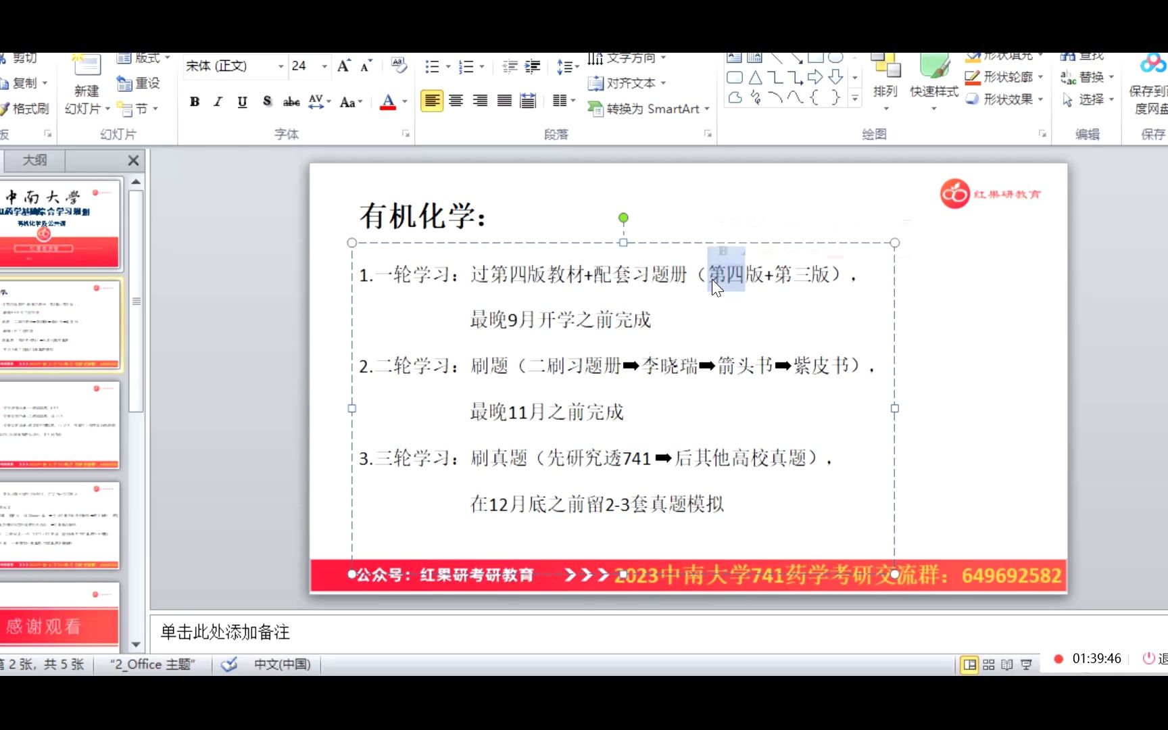Select the right arrow shape
The width and height of the screenshot is (1168, 730).
pos(815,77)
